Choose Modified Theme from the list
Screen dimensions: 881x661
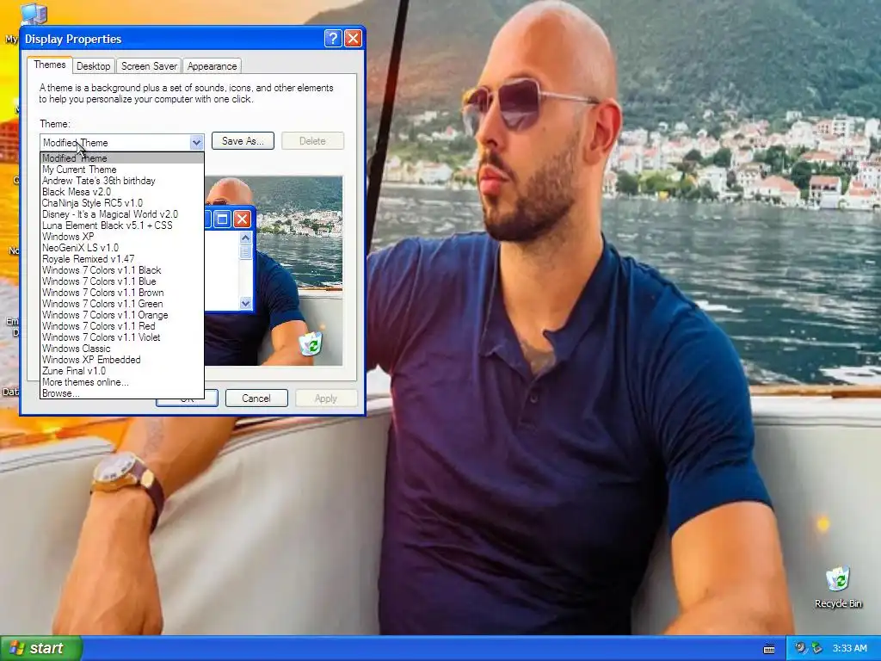(122, 158)
